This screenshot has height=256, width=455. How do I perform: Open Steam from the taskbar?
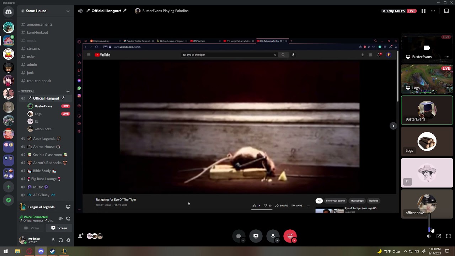[x=52, y=251]
